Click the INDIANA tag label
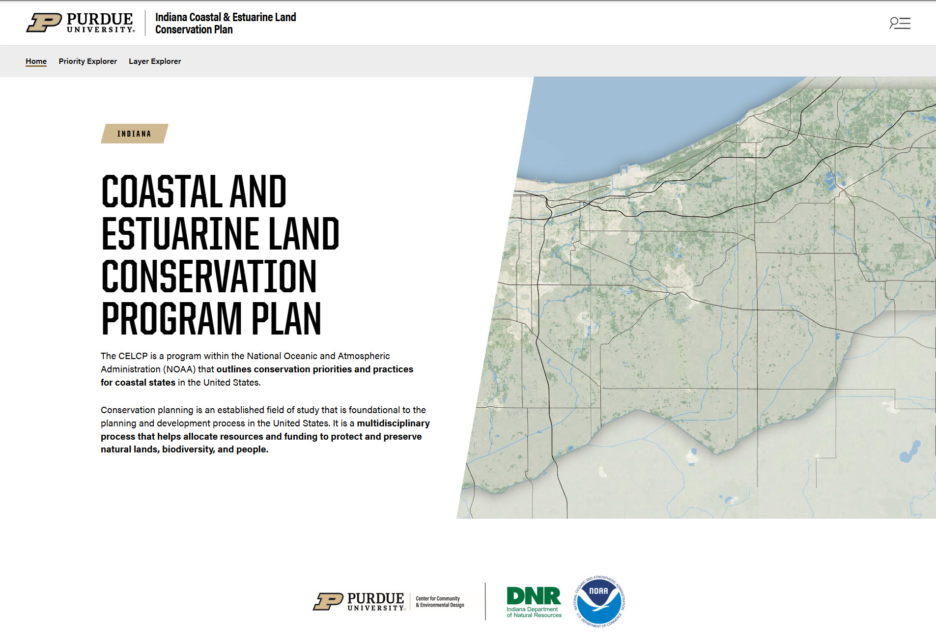Viewport: 936px width, 644px height. point(134,134)
